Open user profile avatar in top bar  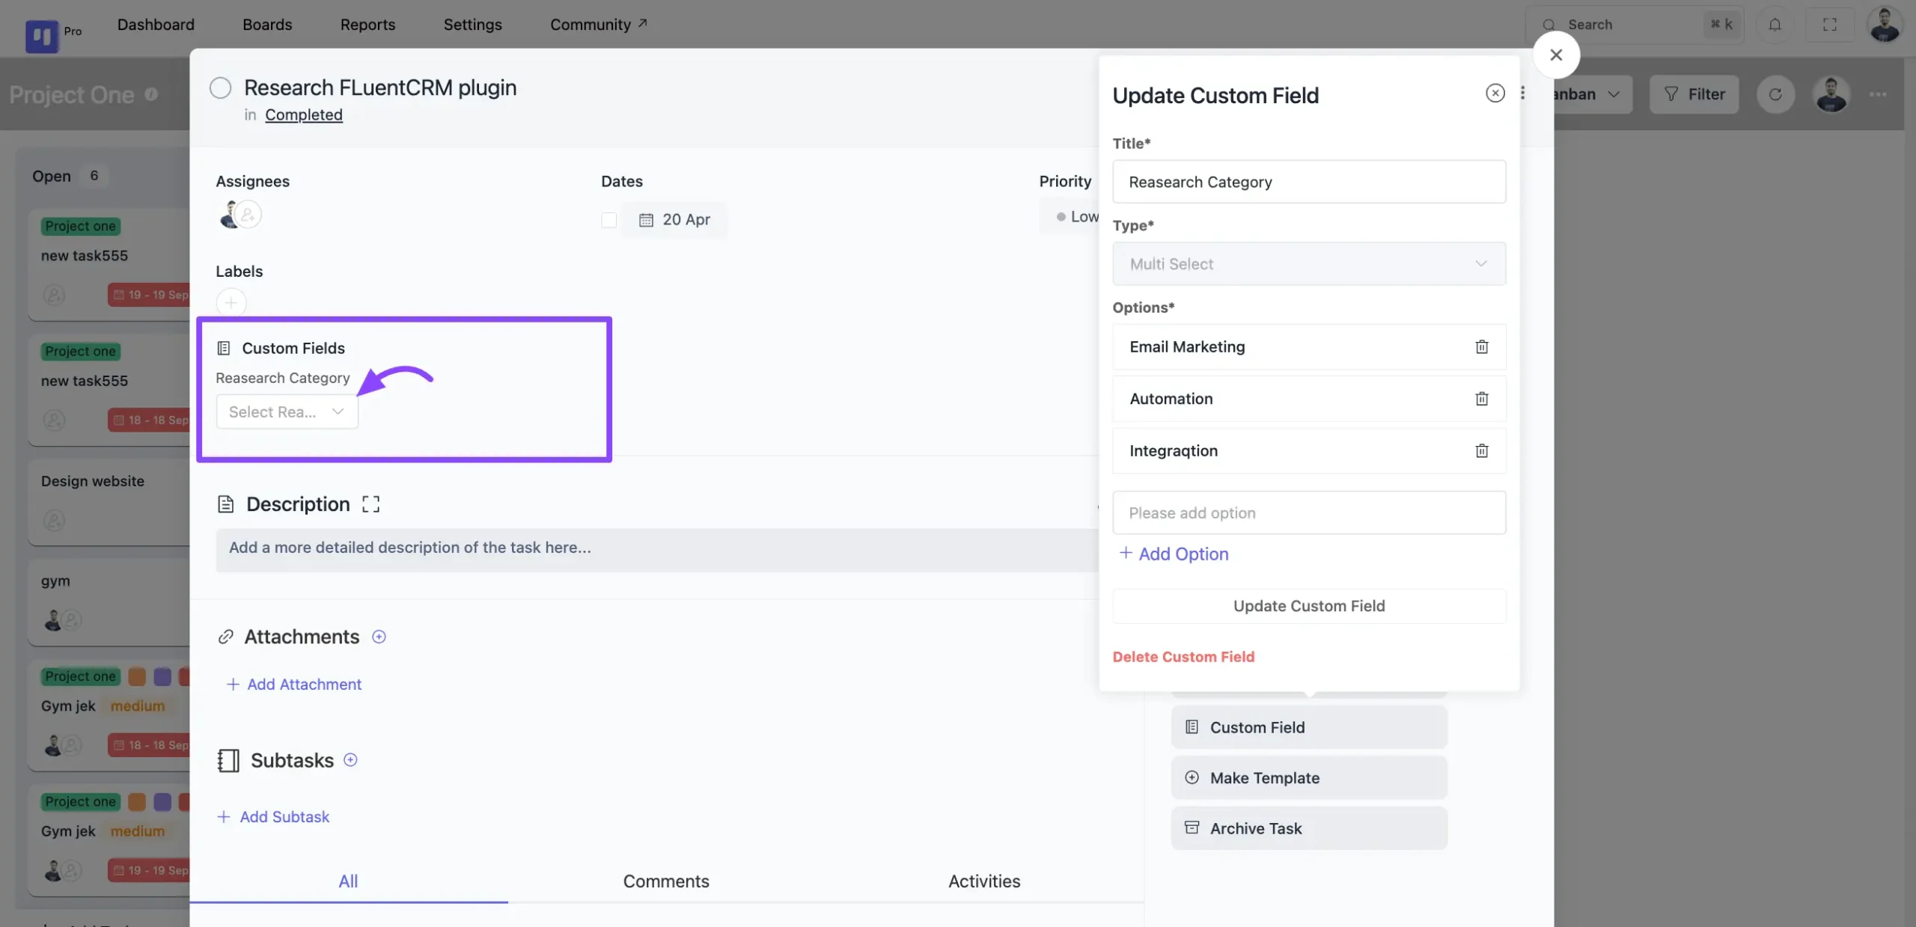tap(1885, 25)
